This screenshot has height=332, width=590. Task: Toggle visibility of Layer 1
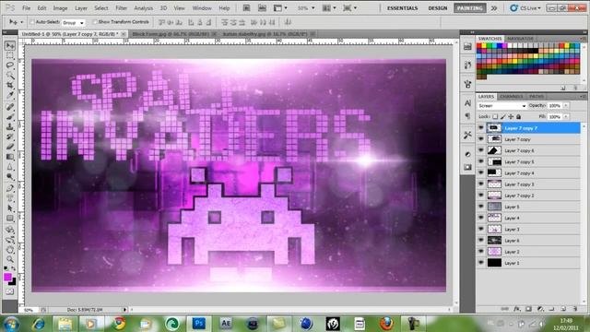[481, 262]
